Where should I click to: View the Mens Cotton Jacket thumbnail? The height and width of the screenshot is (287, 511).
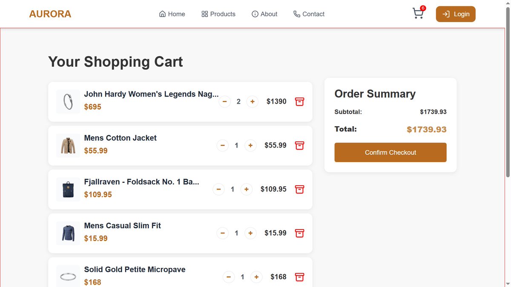tap(68, 145)
